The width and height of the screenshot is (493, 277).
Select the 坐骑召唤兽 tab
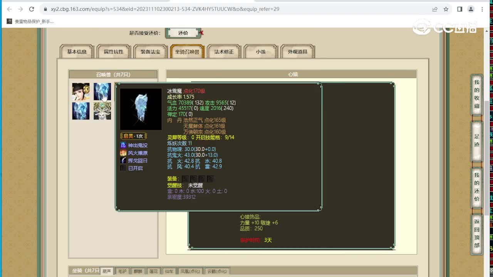click(187, 52)
